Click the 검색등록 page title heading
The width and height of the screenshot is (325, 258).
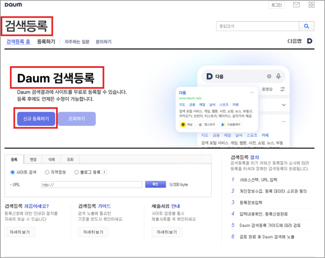(x=26, y=26)
